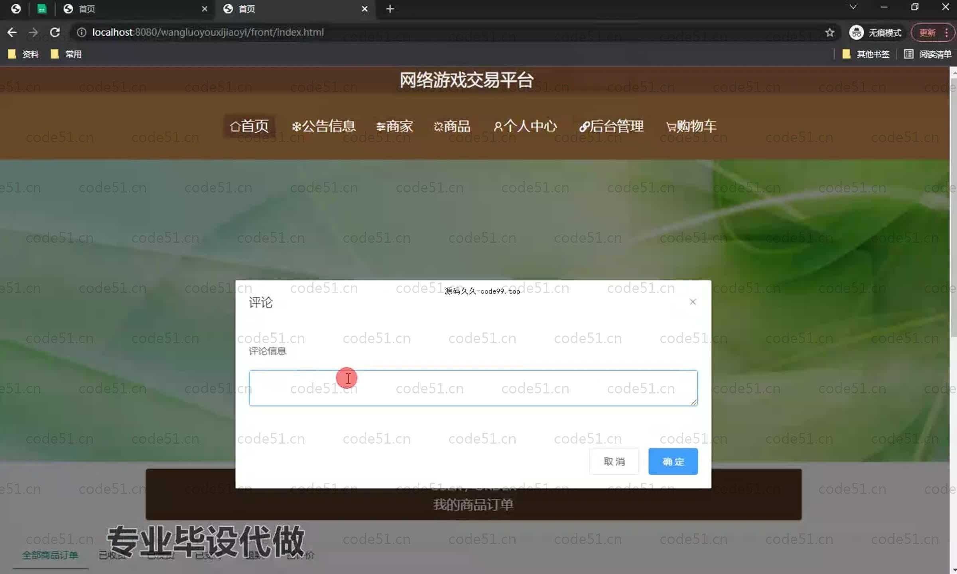Viewport: 957px width, 574px height.
Task: Reload the page with the refresh icon
Action: coord(55,32)
